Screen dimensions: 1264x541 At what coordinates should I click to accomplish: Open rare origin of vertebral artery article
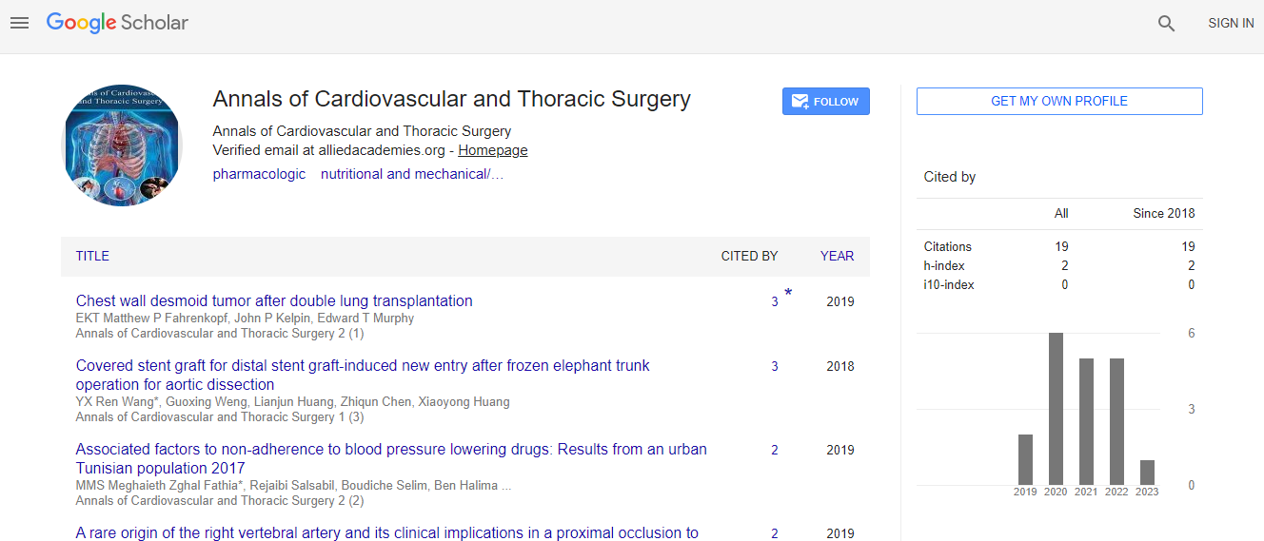(386, 533)
